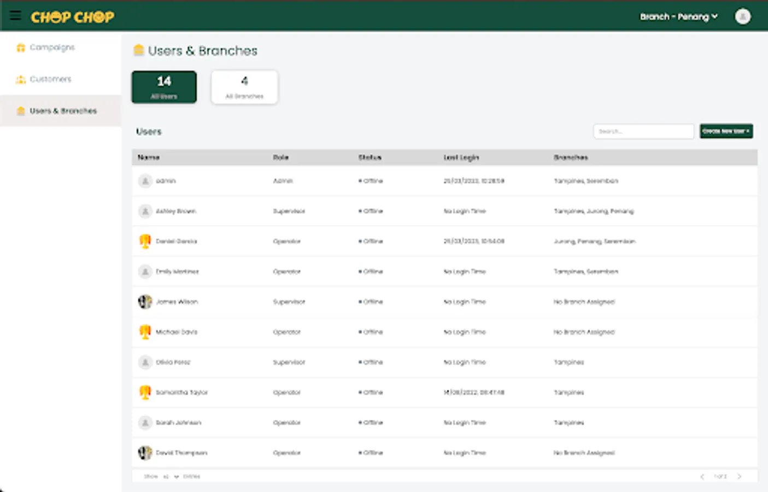Viewport: 768px width, 492px height.
Task: Select the David Thompson name
Action: point(181,453)
